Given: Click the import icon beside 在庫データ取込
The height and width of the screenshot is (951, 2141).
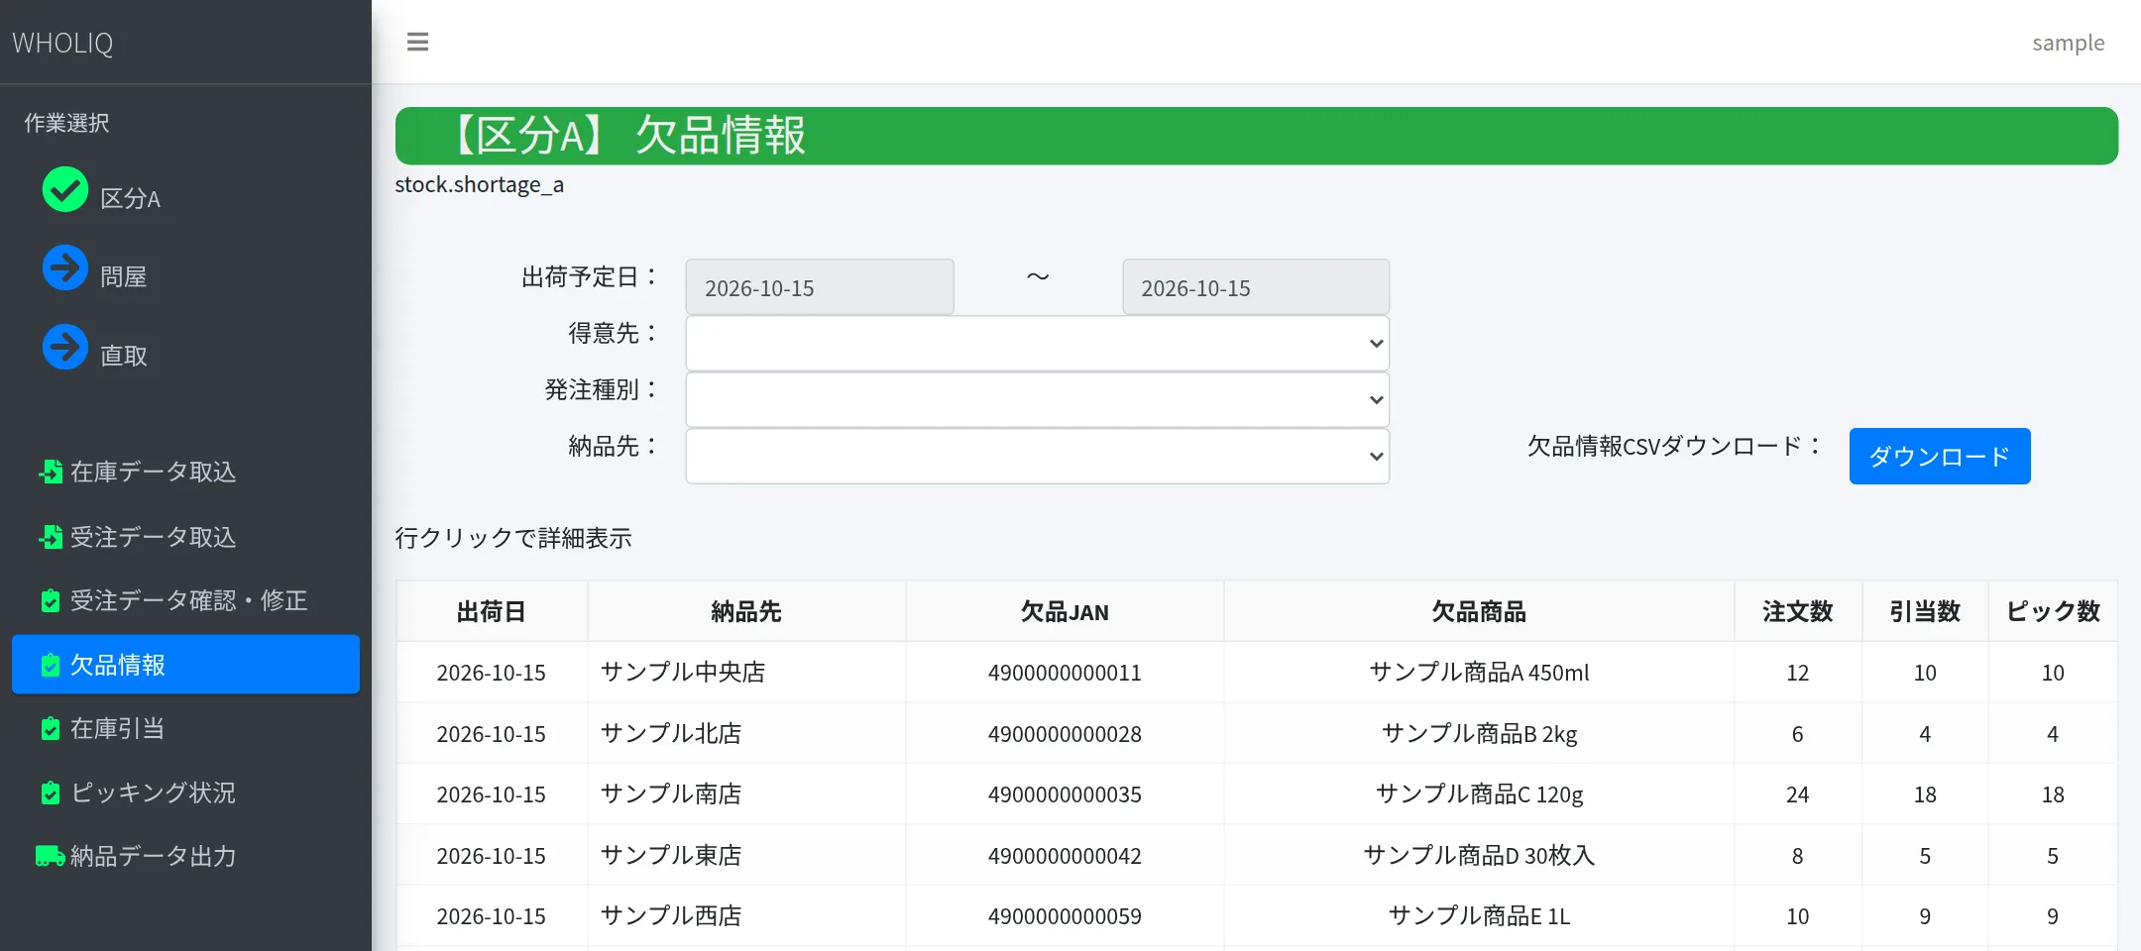Looking at the screenshot, I should (x=51, y=472).
